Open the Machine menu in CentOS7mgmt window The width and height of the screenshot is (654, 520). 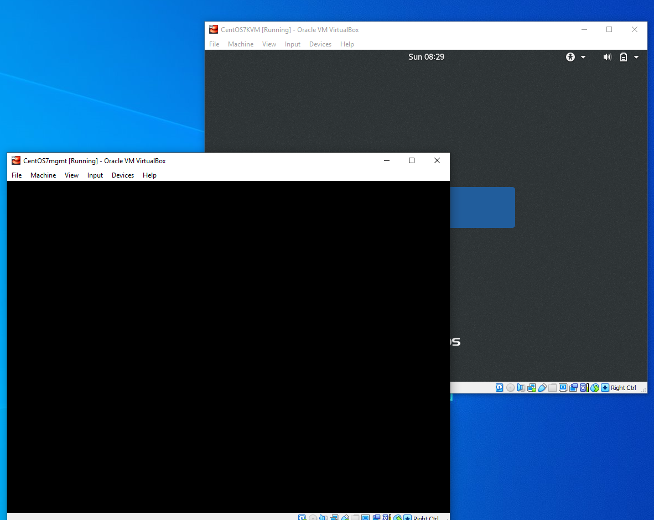click(x=43, y=175)
